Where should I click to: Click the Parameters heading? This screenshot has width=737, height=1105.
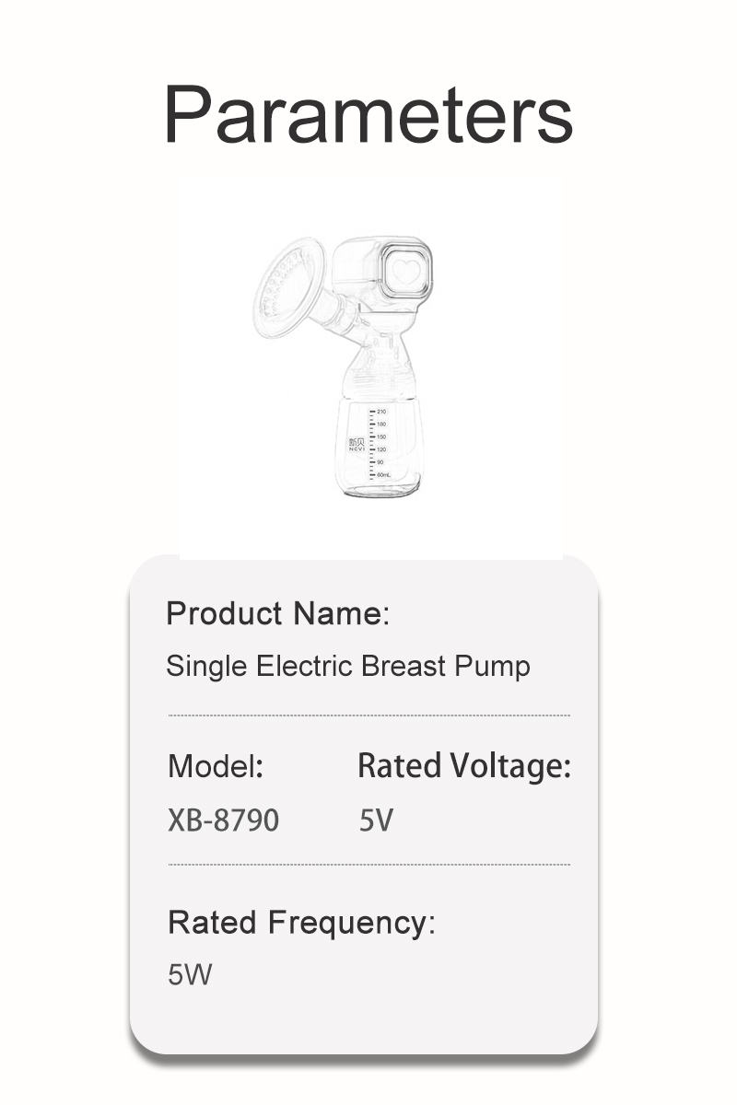(x=368, y=115)
